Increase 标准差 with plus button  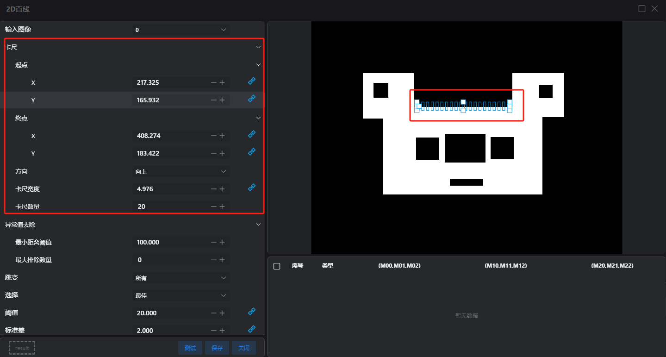222,331
